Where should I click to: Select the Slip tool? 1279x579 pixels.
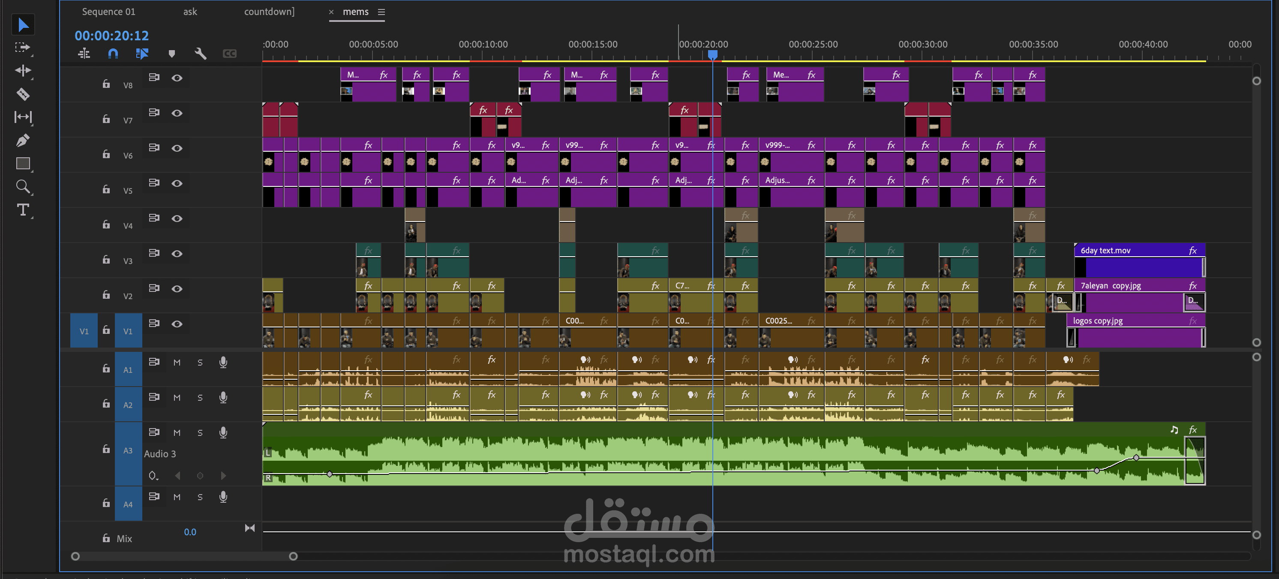point(23,117)
